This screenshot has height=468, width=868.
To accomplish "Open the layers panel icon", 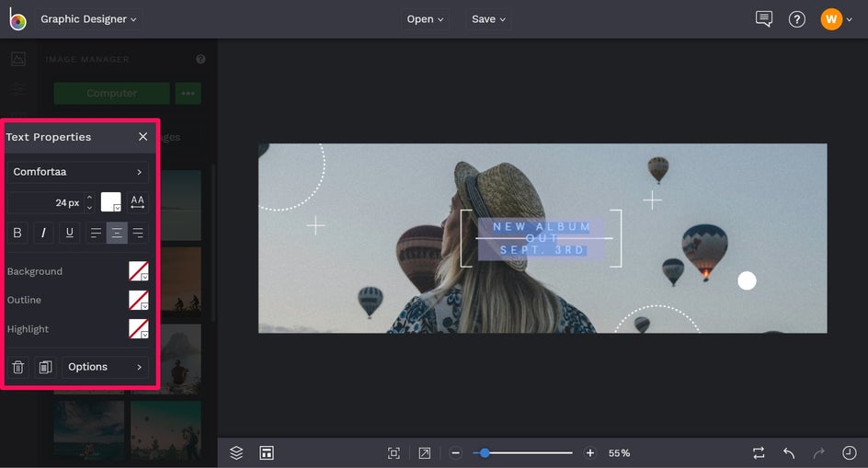I will tap(236, 452).
